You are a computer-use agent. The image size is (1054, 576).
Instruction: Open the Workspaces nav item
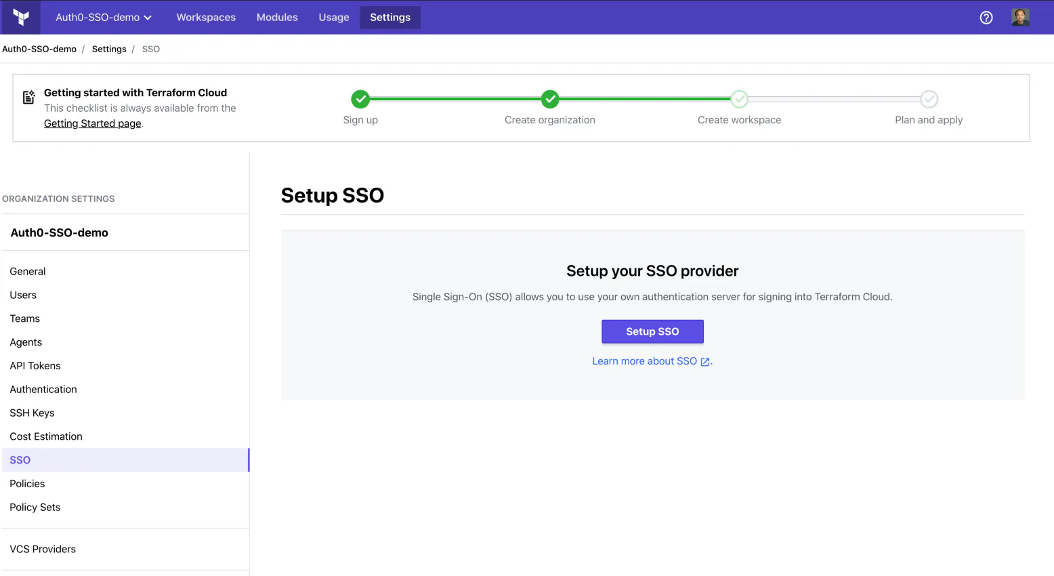click(206, 18)
